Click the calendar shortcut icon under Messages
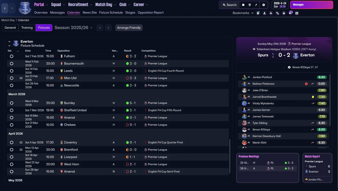This screenshot has width=338, height=191. [297, 13]
